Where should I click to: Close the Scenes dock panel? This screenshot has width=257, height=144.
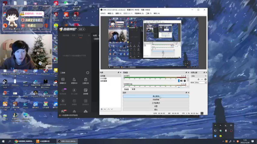point(121,73)
